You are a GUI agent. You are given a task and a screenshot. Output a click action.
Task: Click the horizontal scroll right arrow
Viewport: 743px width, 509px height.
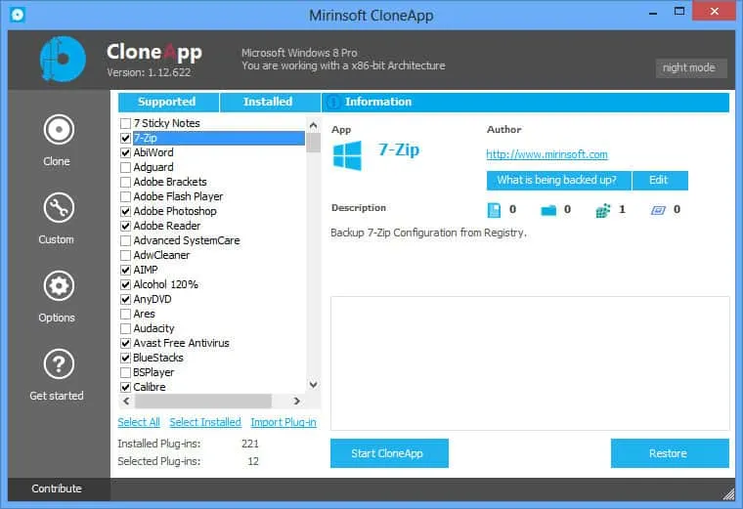[296, 401]
